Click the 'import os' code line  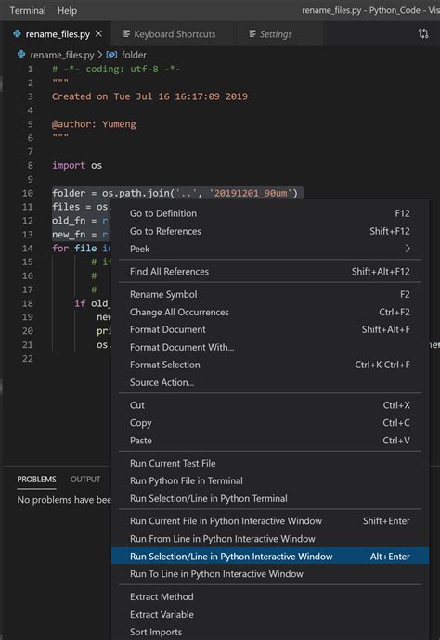pos(77,165)
